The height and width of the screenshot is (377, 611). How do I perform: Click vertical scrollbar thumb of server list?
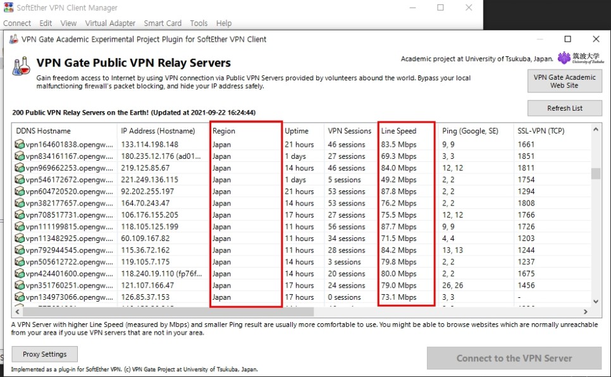595,173
